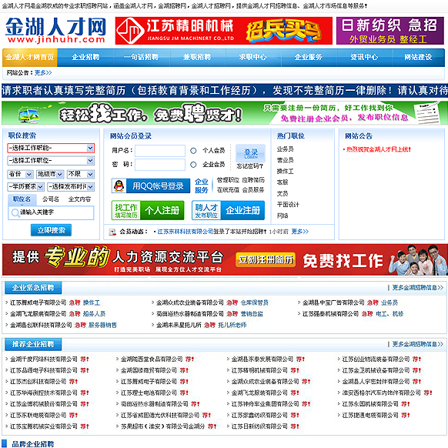This screenshot has width=448, height=448.
Task: Open the 省份 dropdown
Action: tap(20, 174)
